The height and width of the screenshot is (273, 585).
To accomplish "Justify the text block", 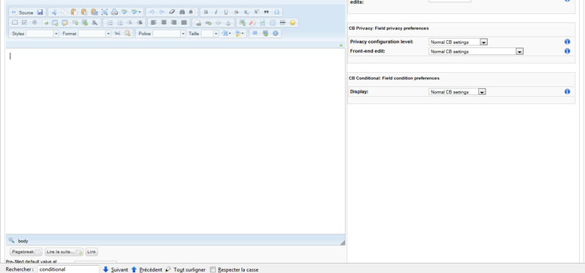I will coord(184,23).
